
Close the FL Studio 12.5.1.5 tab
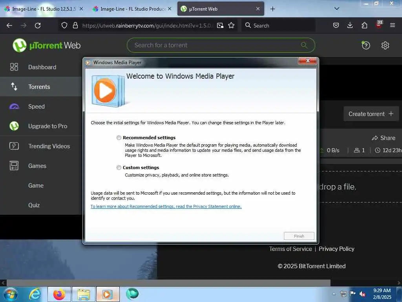coord(81,9)
